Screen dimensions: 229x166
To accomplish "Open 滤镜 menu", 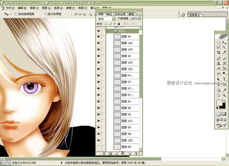I will [x=70, y=8].
